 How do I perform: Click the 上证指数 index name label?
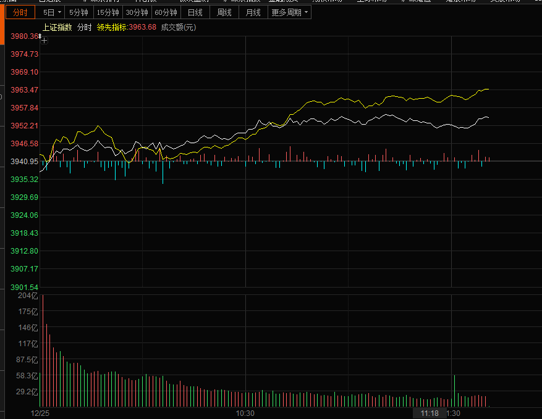[57, 27]
